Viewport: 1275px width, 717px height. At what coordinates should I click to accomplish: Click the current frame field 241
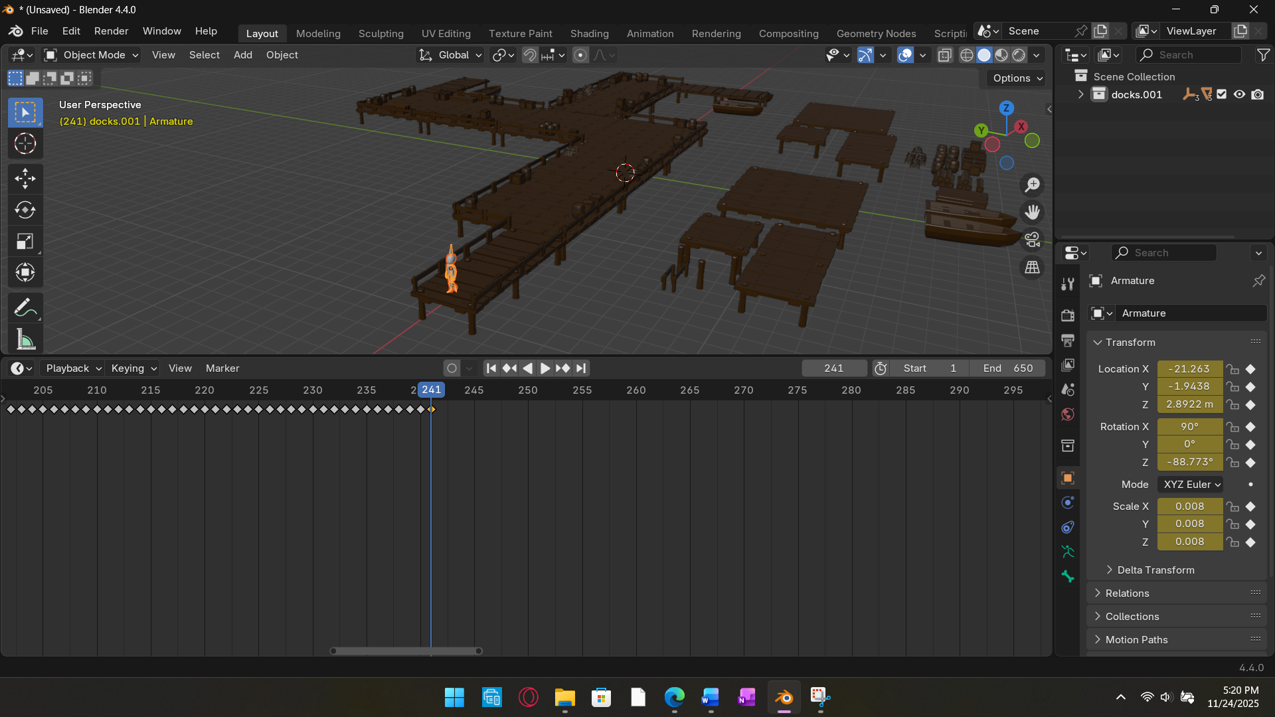click(833, 368)
